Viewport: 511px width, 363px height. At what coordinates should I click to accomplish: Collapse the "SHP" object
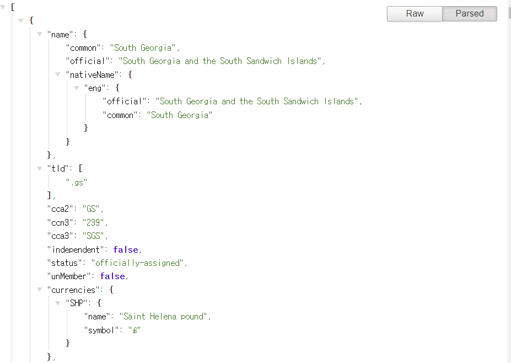pyautogui.click(x=58, y=303)
